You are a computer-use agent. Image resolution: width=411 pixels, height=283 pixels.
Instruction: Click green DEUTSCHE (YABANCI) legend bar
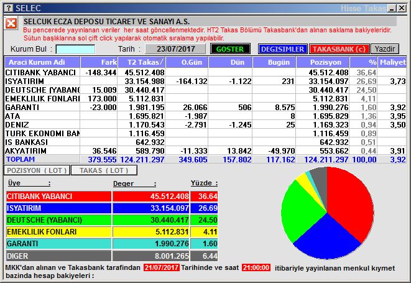58,220
